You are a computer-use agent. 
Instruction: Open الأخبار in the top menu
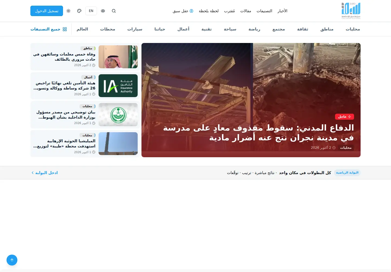282,11
